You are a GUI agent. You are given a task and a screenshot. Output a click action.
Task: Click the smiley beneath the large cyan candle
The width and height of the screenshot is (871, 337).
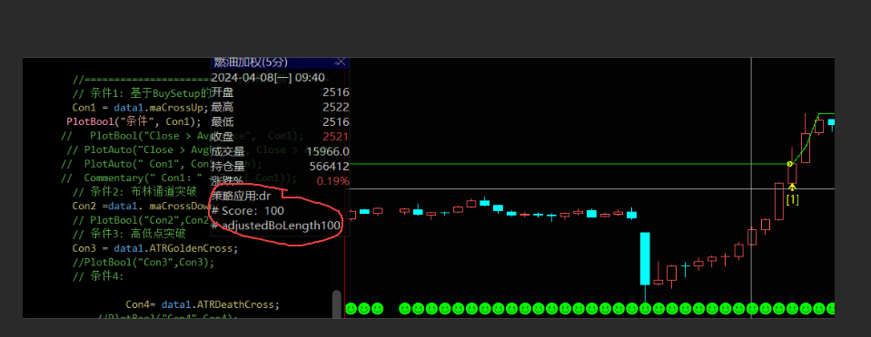pos(645,308)
